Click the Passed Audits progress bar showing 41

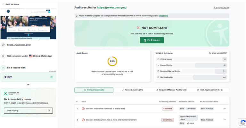(x=211, y=65)
